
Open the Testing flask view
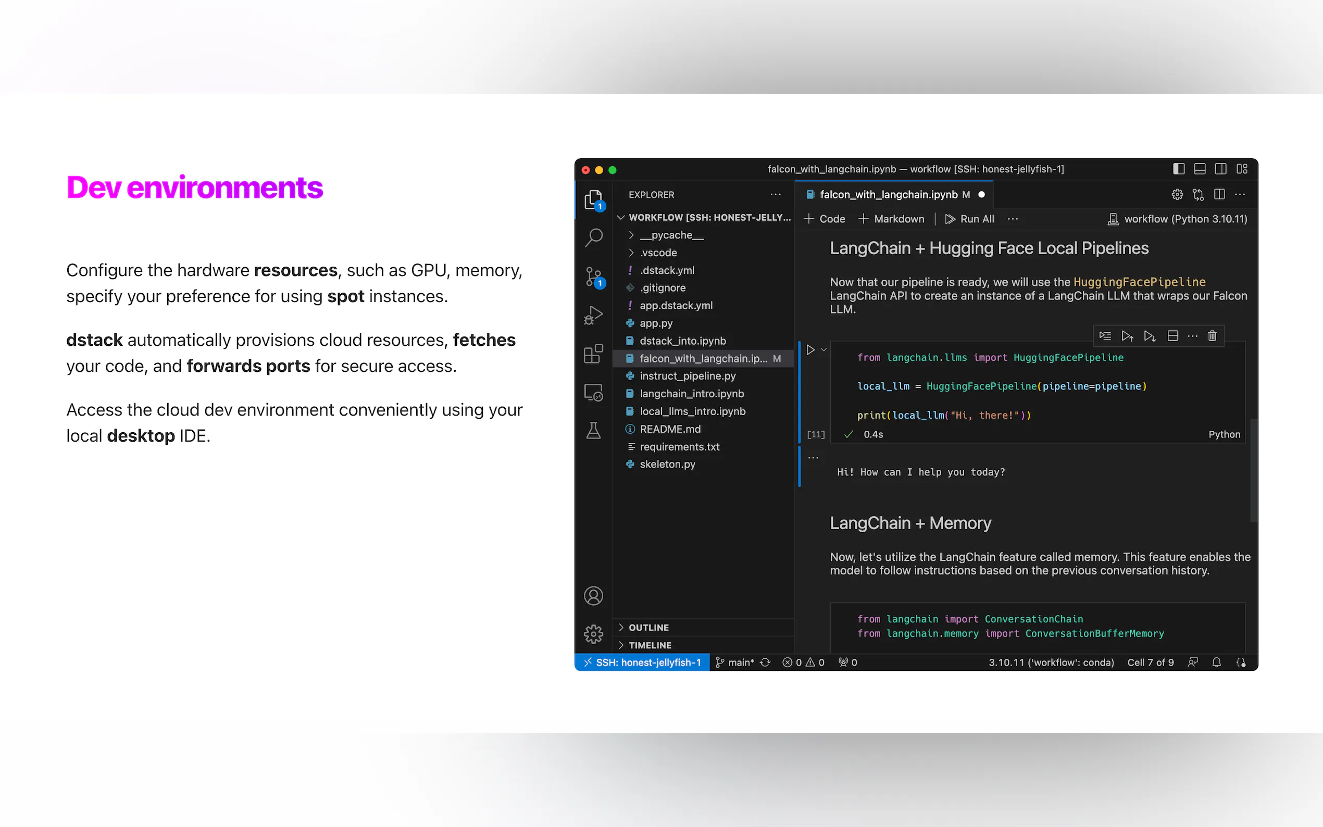click(593, 431)
